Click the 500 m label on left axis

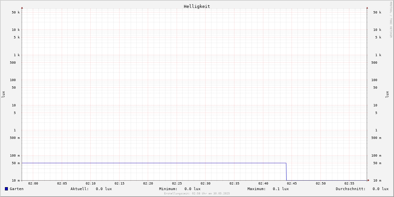point(15,138)
